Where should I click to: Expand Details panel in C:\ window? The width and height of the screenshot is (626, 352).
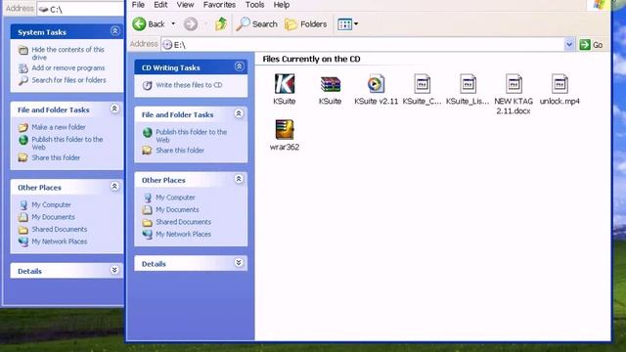pos(114,270)
